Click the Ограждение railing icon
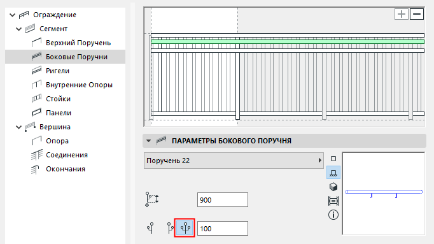Image resolution: width=434 pixels, height=244 pixels. (x=24, y=15)
